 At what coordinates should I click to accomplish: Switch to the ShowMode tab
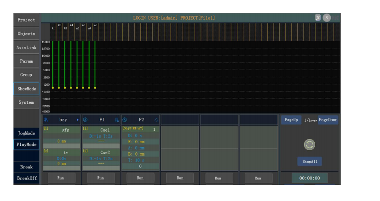click(26, 89)
